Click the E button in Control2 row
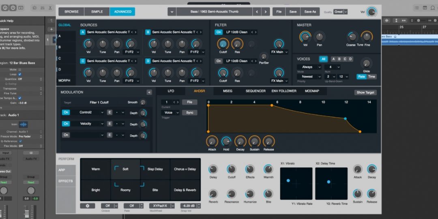 pyautogui.click(x=109, y=112)
